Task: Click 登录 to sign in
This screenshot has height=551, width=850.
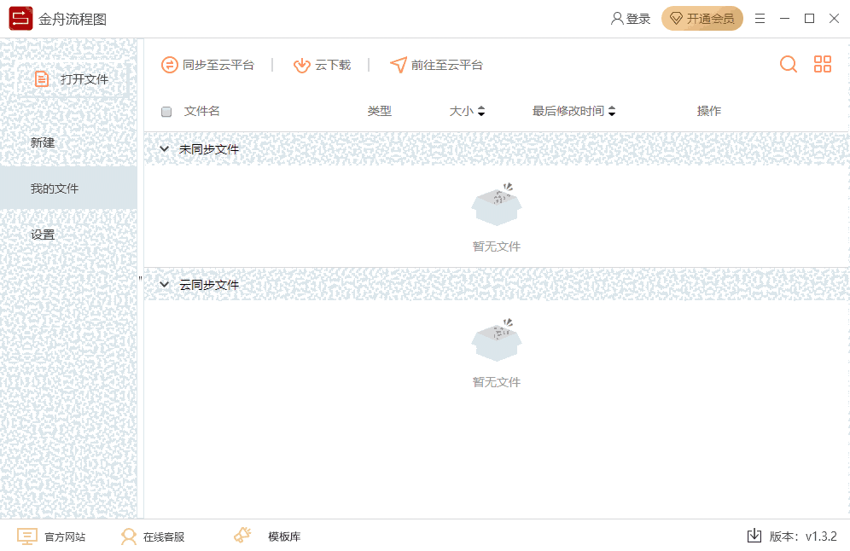Action: tap(631, 18)
